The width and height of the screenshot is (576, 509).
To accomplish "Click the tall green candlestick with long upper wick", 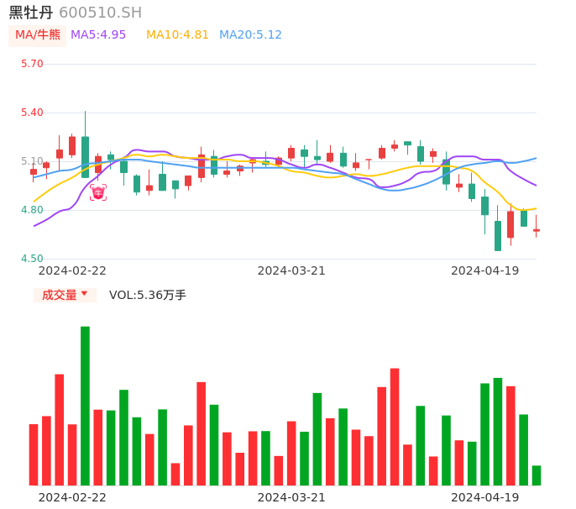I will click(85, 156).
